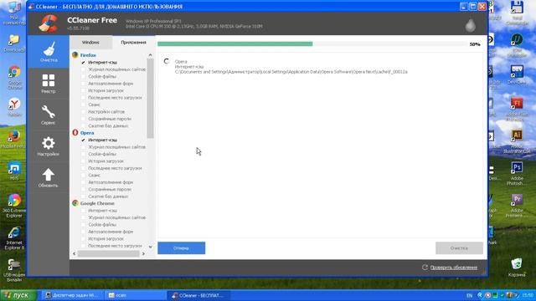Open Google Chrome desktop shortcut
536x301 pixels.
(x=14, y=77)
